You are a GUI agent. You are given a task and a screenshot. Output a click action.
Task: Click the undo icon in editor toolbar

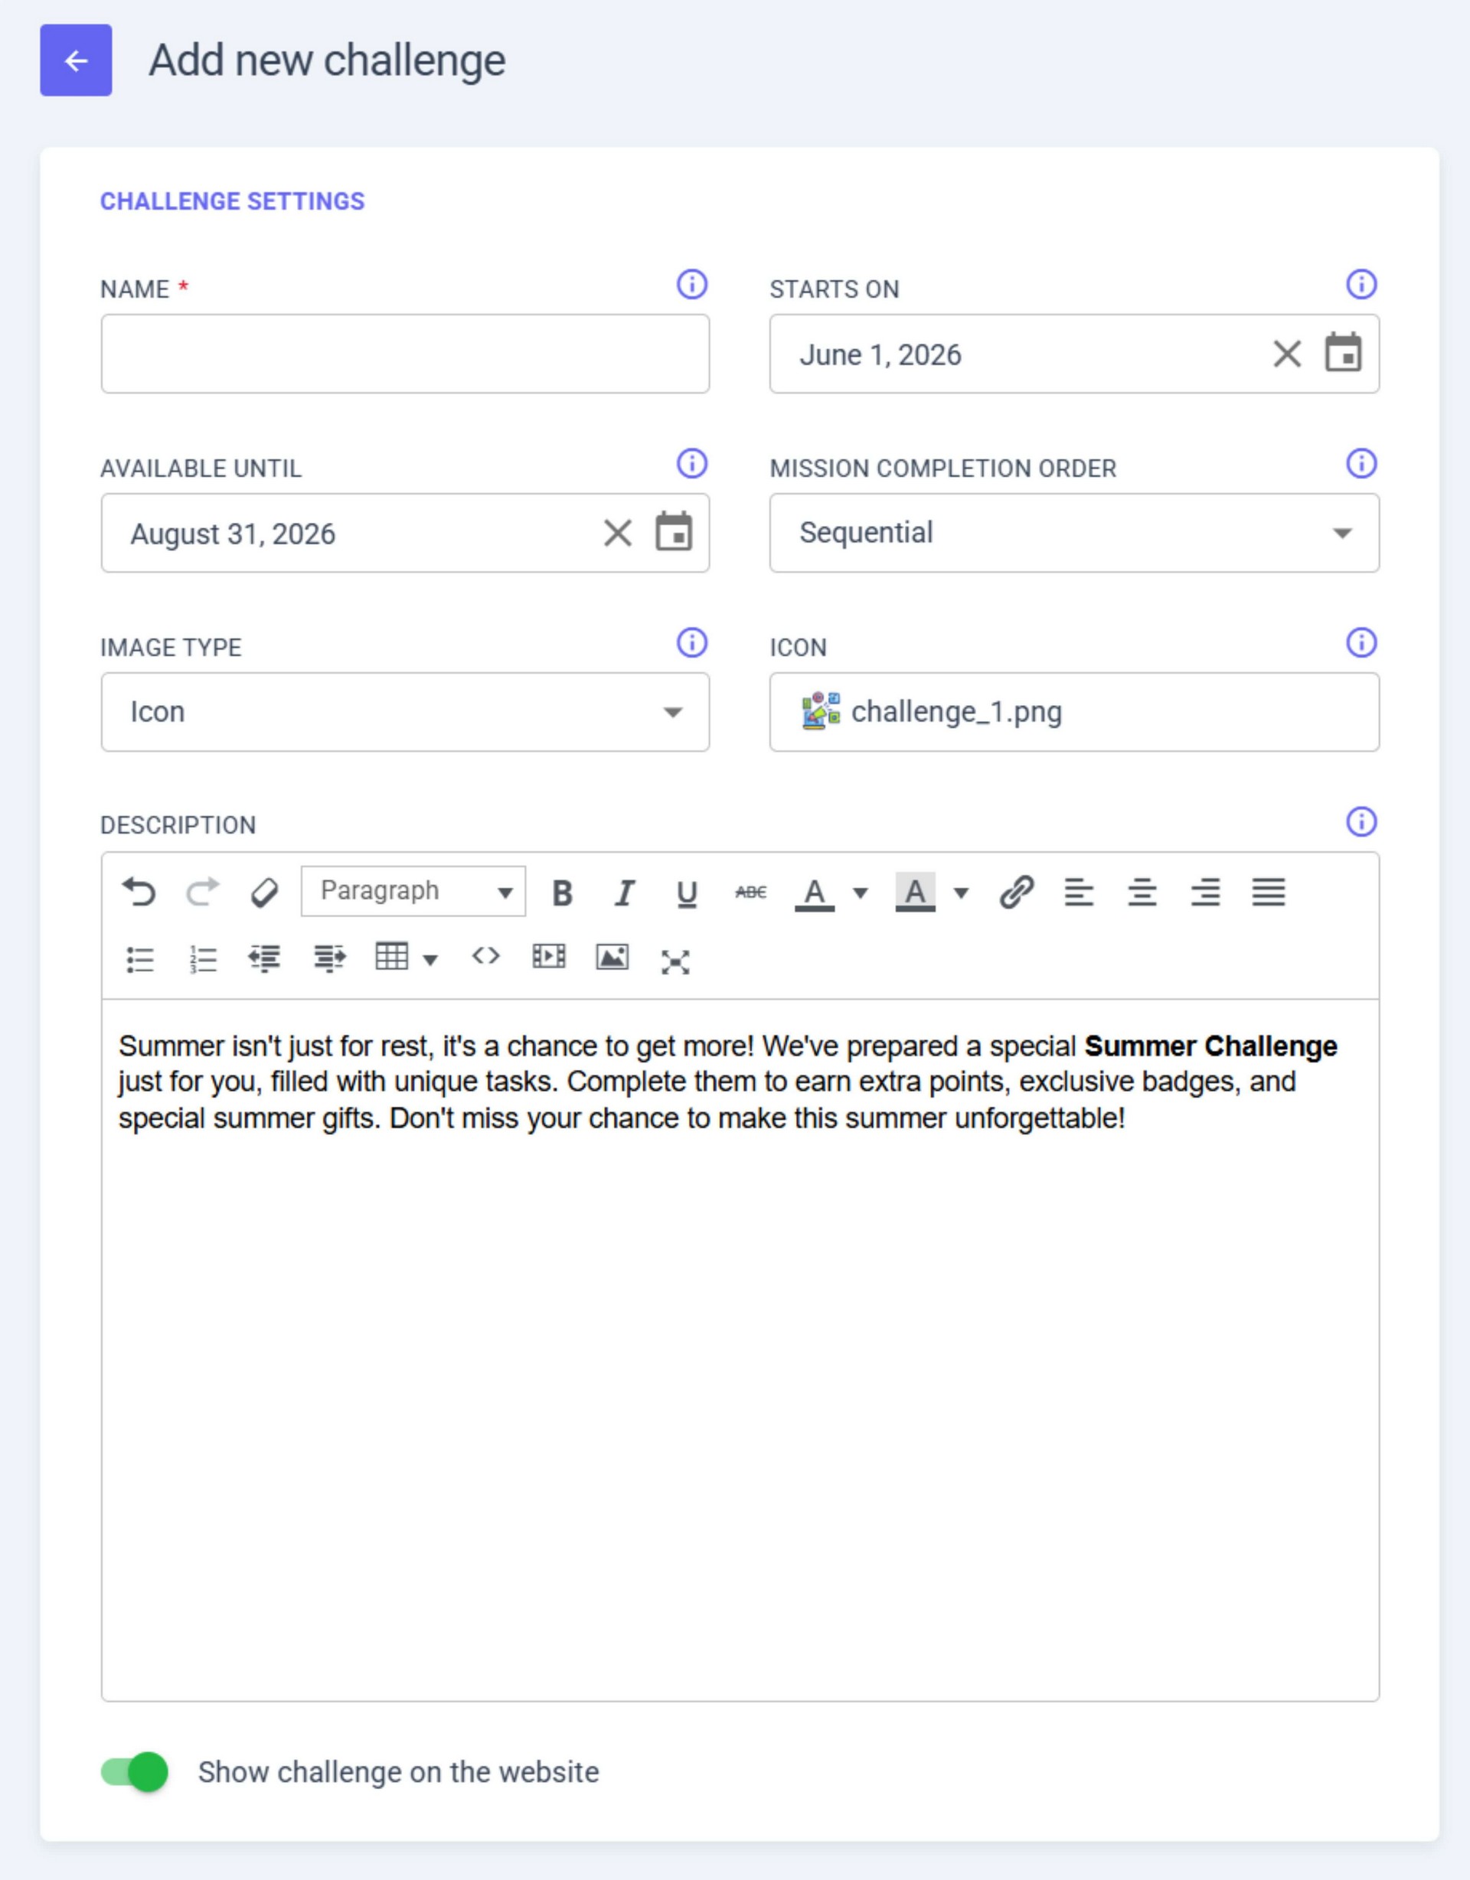coord(139,892)
